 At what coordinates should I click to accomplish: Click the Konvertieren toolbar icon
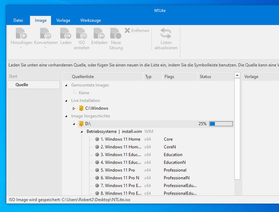point(46,33)
